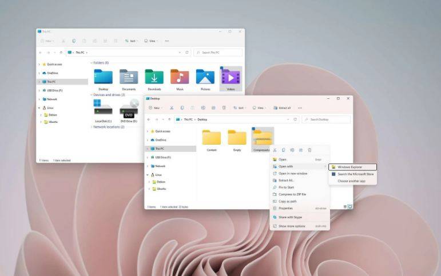Go up one level in Desktop window
The width and height of the screenshot is (441, 276).
point(169,119)
